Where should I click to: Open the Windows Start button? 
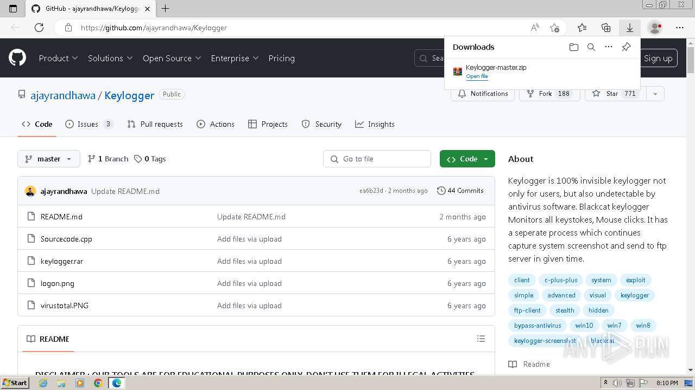pos(15,383)
